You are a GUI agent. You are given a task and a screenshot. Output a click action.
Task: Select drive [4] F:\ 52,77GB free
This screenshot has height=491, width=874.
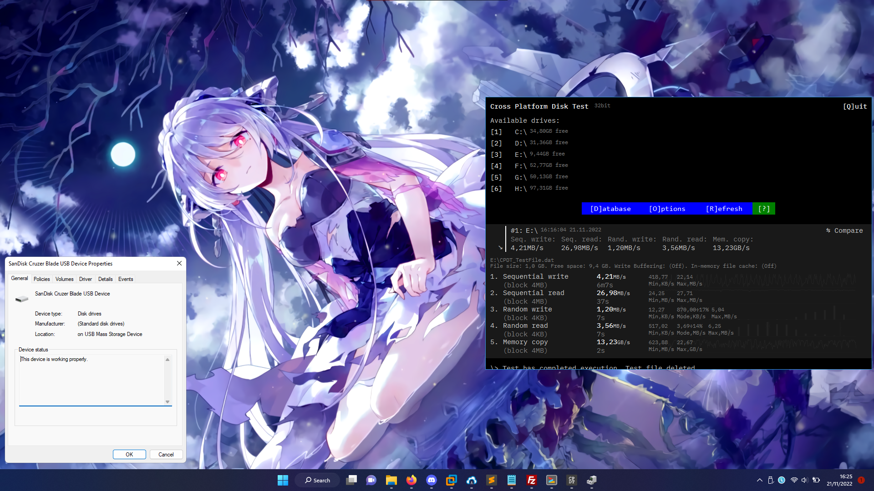(529, 165)
